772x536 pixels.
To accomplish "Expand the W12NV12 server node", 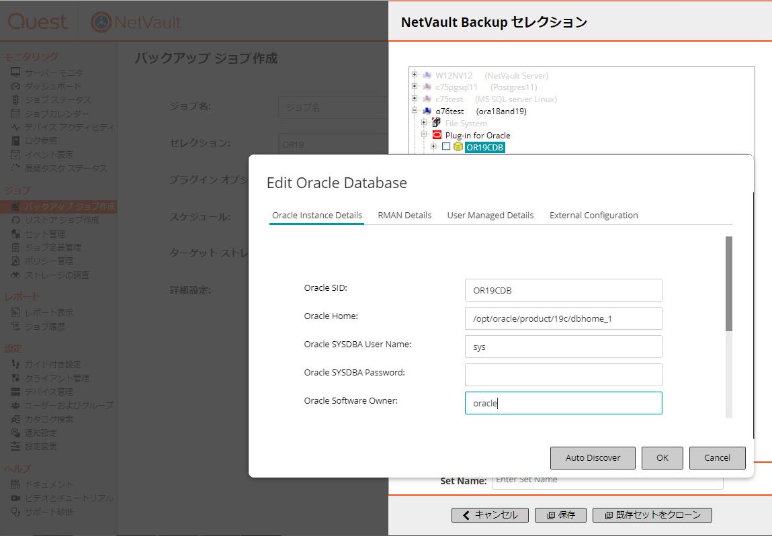I will pyautogui.click(x=414, y=75).
